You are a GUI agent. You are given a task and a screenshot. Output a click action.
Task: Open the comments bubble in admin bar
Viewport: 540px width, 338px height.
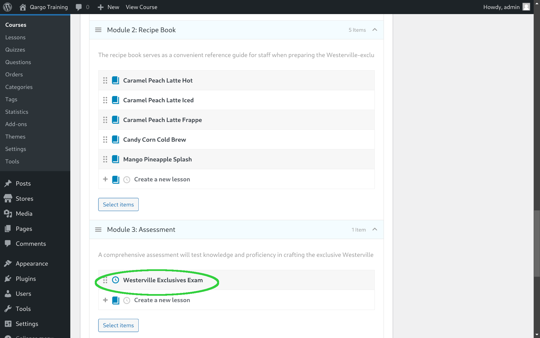point(79,7)
